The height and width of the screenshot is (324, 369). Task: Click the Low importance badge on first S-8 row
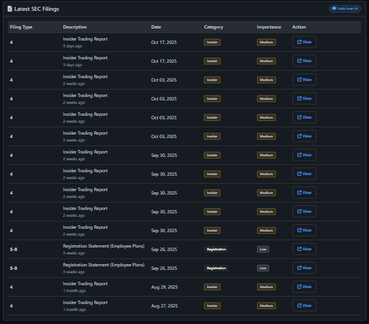coord(263,249)
